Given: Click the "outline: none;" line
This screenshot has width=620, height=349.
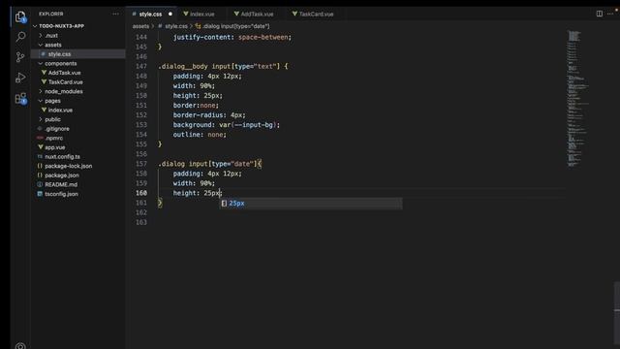Looking at the screenshot, I should pyautogui.click(x=200, y=135).
